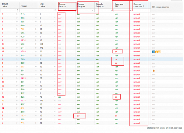184x133 pixels.
Task: Click the blue grid exchange icon
Action: (x=153, y=52)
